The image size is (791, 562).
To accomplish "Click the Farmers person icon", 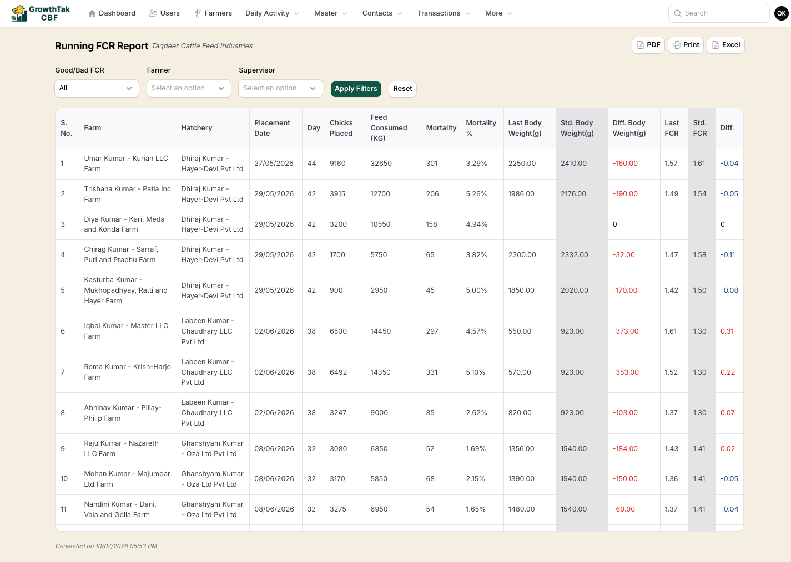I will tap(198, 13).
